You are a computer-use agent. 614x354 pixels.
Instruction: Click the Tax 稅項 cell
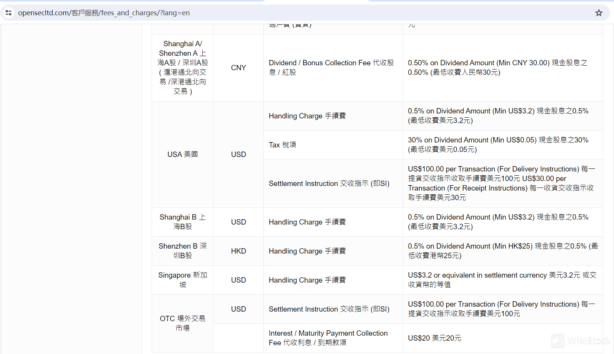tap(282, 145)
